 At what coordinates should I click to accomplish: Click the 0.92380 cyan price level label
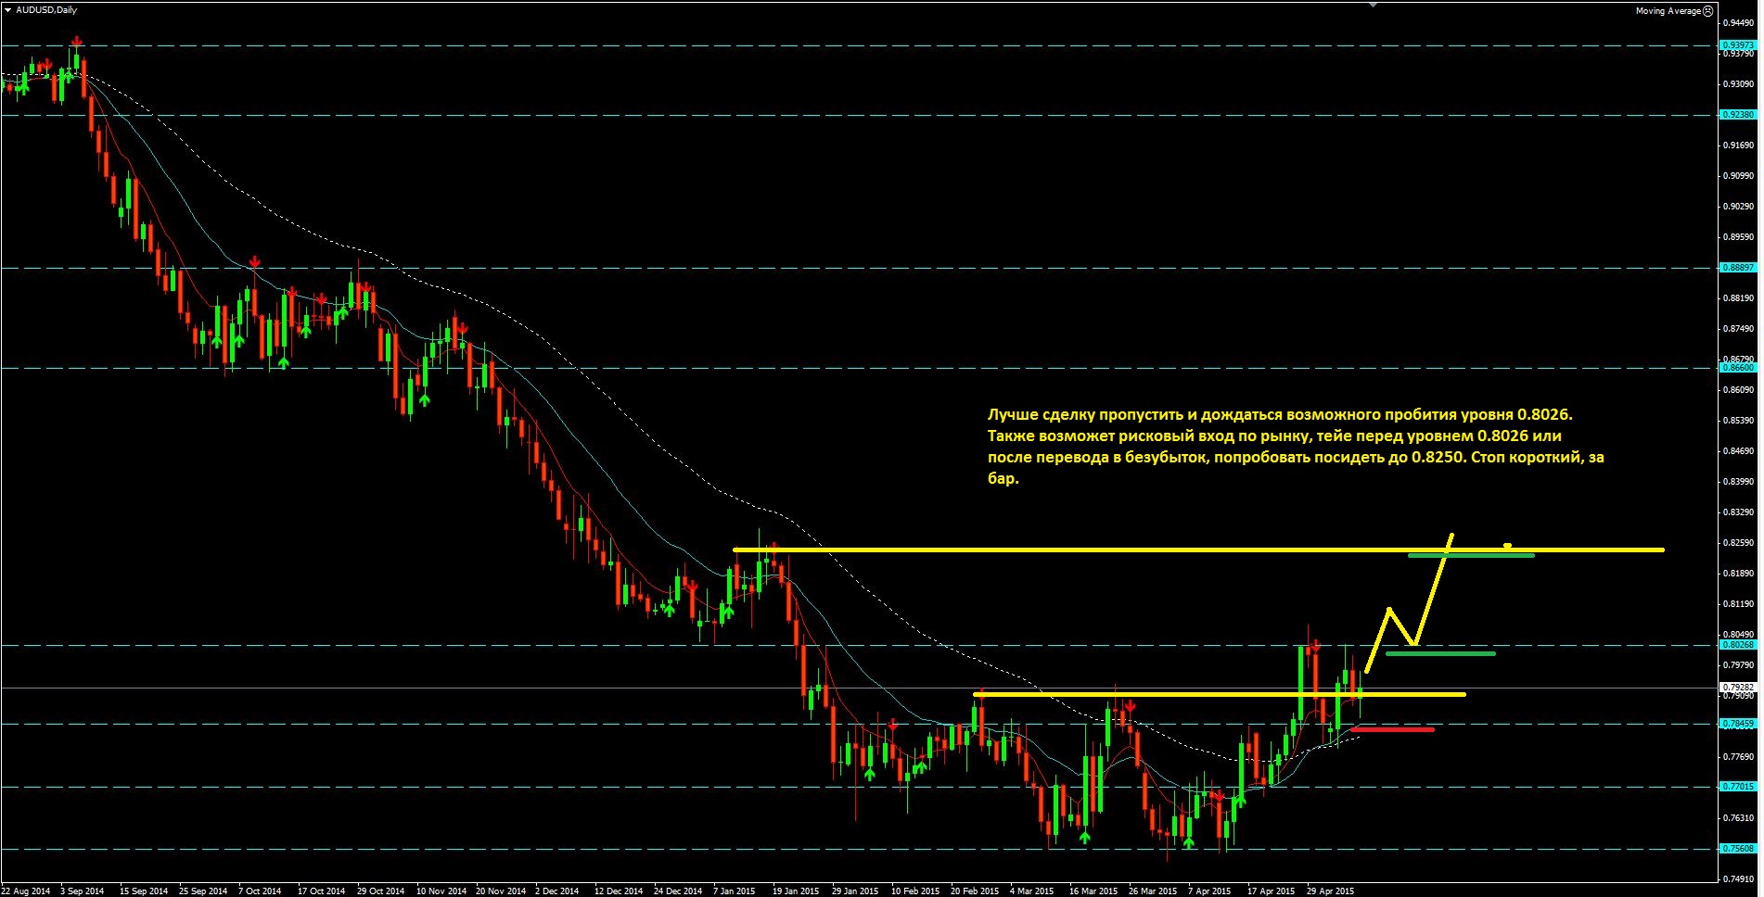click(x=1738, y=115)
